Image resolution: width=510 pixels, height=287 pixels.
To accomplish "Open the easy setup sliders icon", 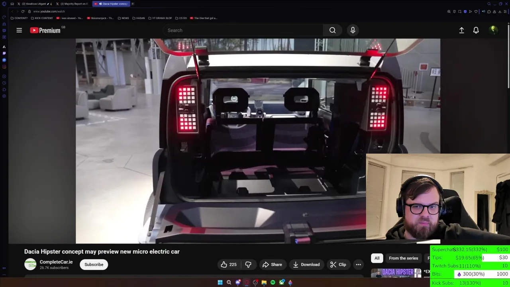I will pos(505,12).
